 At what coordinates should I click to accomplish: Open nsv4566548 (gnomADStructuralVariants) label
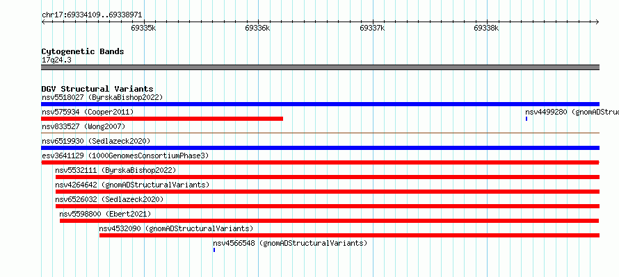290,243
